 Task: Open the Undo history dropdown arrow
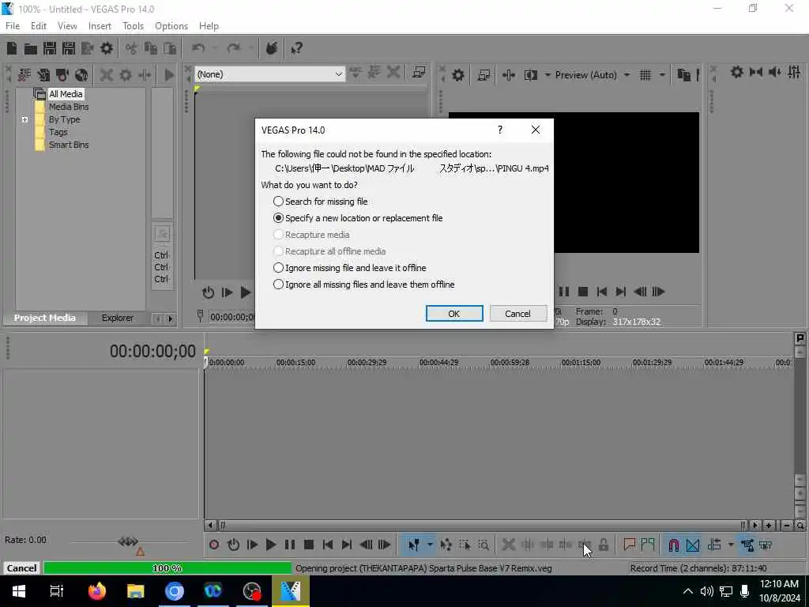(215, 48)
